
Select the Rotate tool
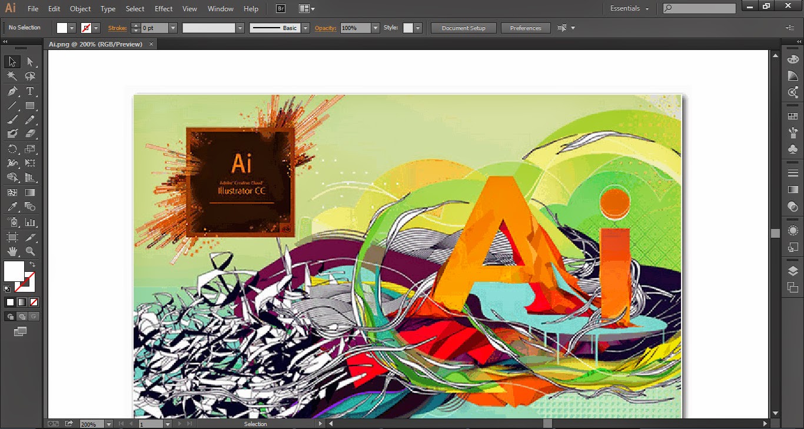[12, 149]
